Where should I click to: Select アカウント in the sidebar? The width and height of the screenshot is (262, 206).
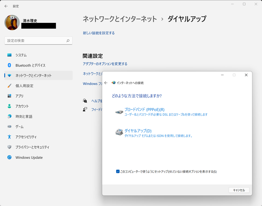point(38,106)
